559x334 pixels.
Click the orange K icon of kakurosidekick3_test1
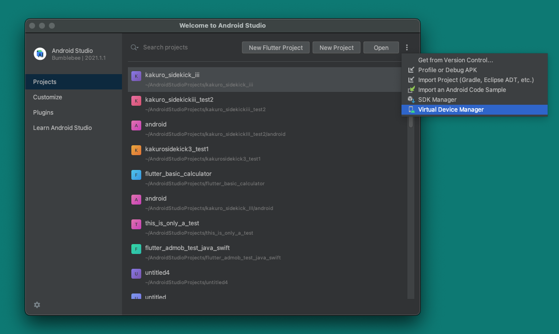point(136,150)
